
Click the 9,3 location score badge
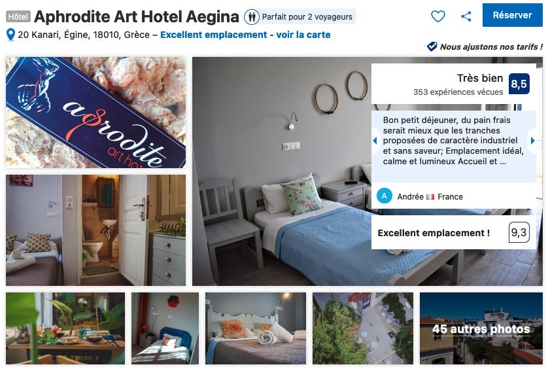click(519, 232)
